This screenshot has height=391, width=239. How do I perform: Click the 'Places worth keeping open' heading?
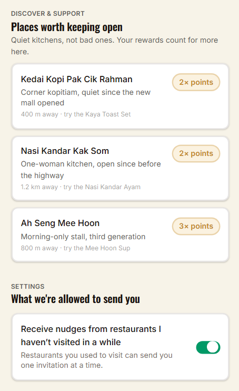pos(67,27)
